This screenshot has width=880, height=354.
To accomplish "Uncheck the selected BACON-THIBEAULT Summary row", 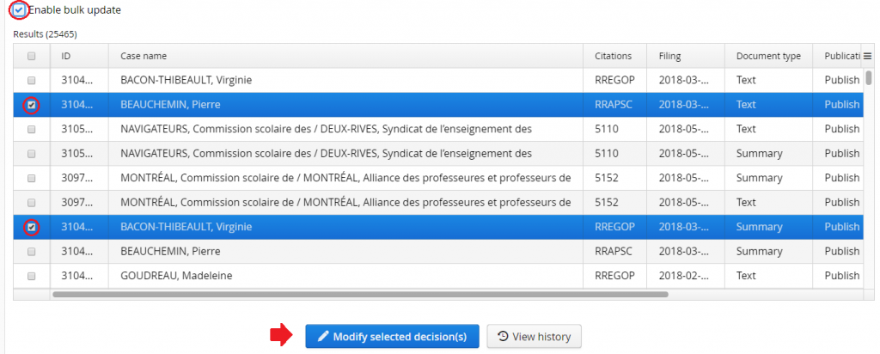I will [x=32, y=228].
